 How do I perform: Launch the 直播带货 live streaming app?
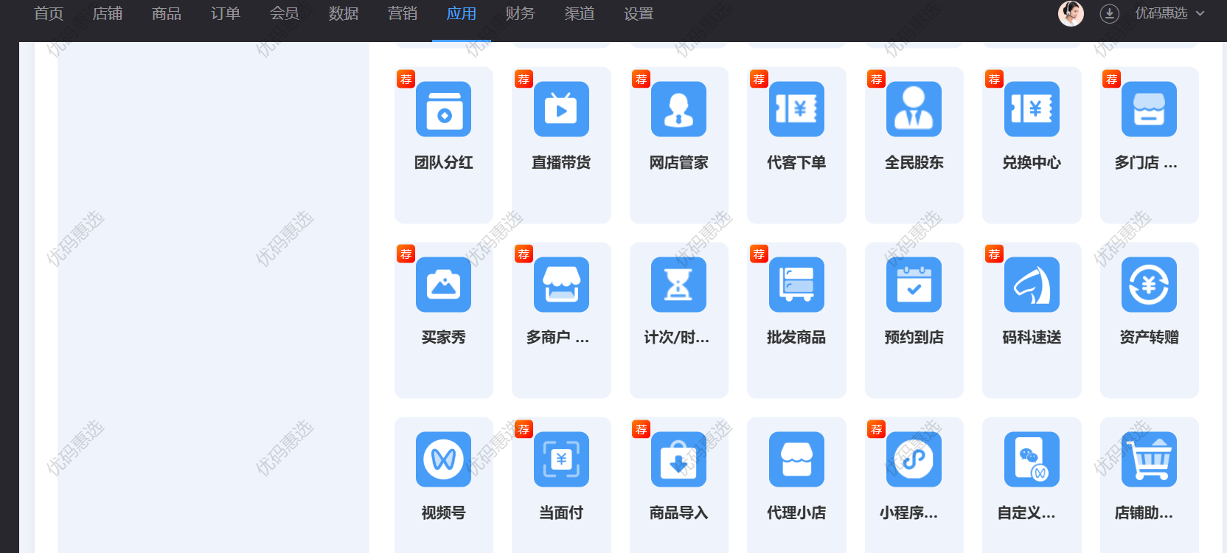(x=561, y=109)
